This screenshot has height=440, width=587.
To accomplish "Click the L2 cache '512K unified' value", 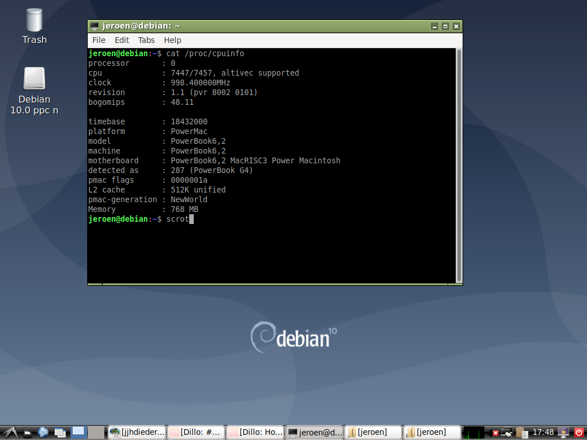I will (198, 190).
